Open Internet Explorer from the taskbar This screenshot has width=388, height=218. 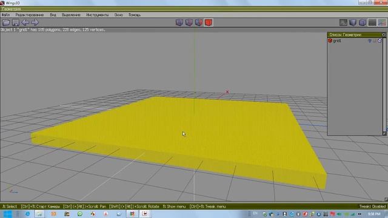[x=27, y=214]
